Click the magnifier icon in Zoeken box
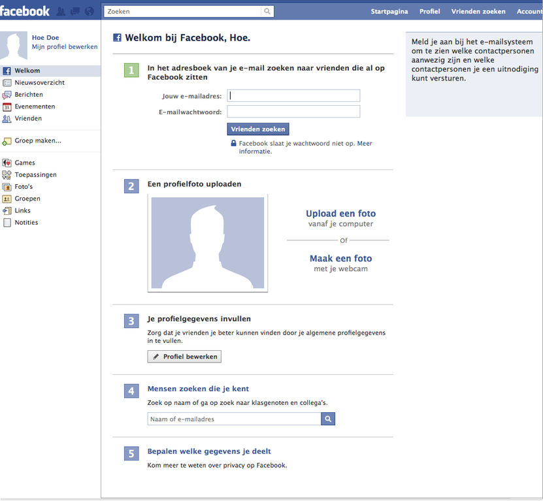The image size is (543, 501). click(x=267, y=12)
